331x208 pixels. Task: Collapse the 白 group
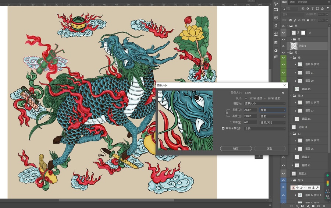pyautogui.click(x=291, y=134)
